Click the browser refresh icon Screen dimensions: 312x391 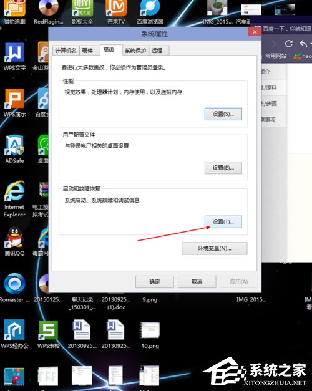[289, 44]
